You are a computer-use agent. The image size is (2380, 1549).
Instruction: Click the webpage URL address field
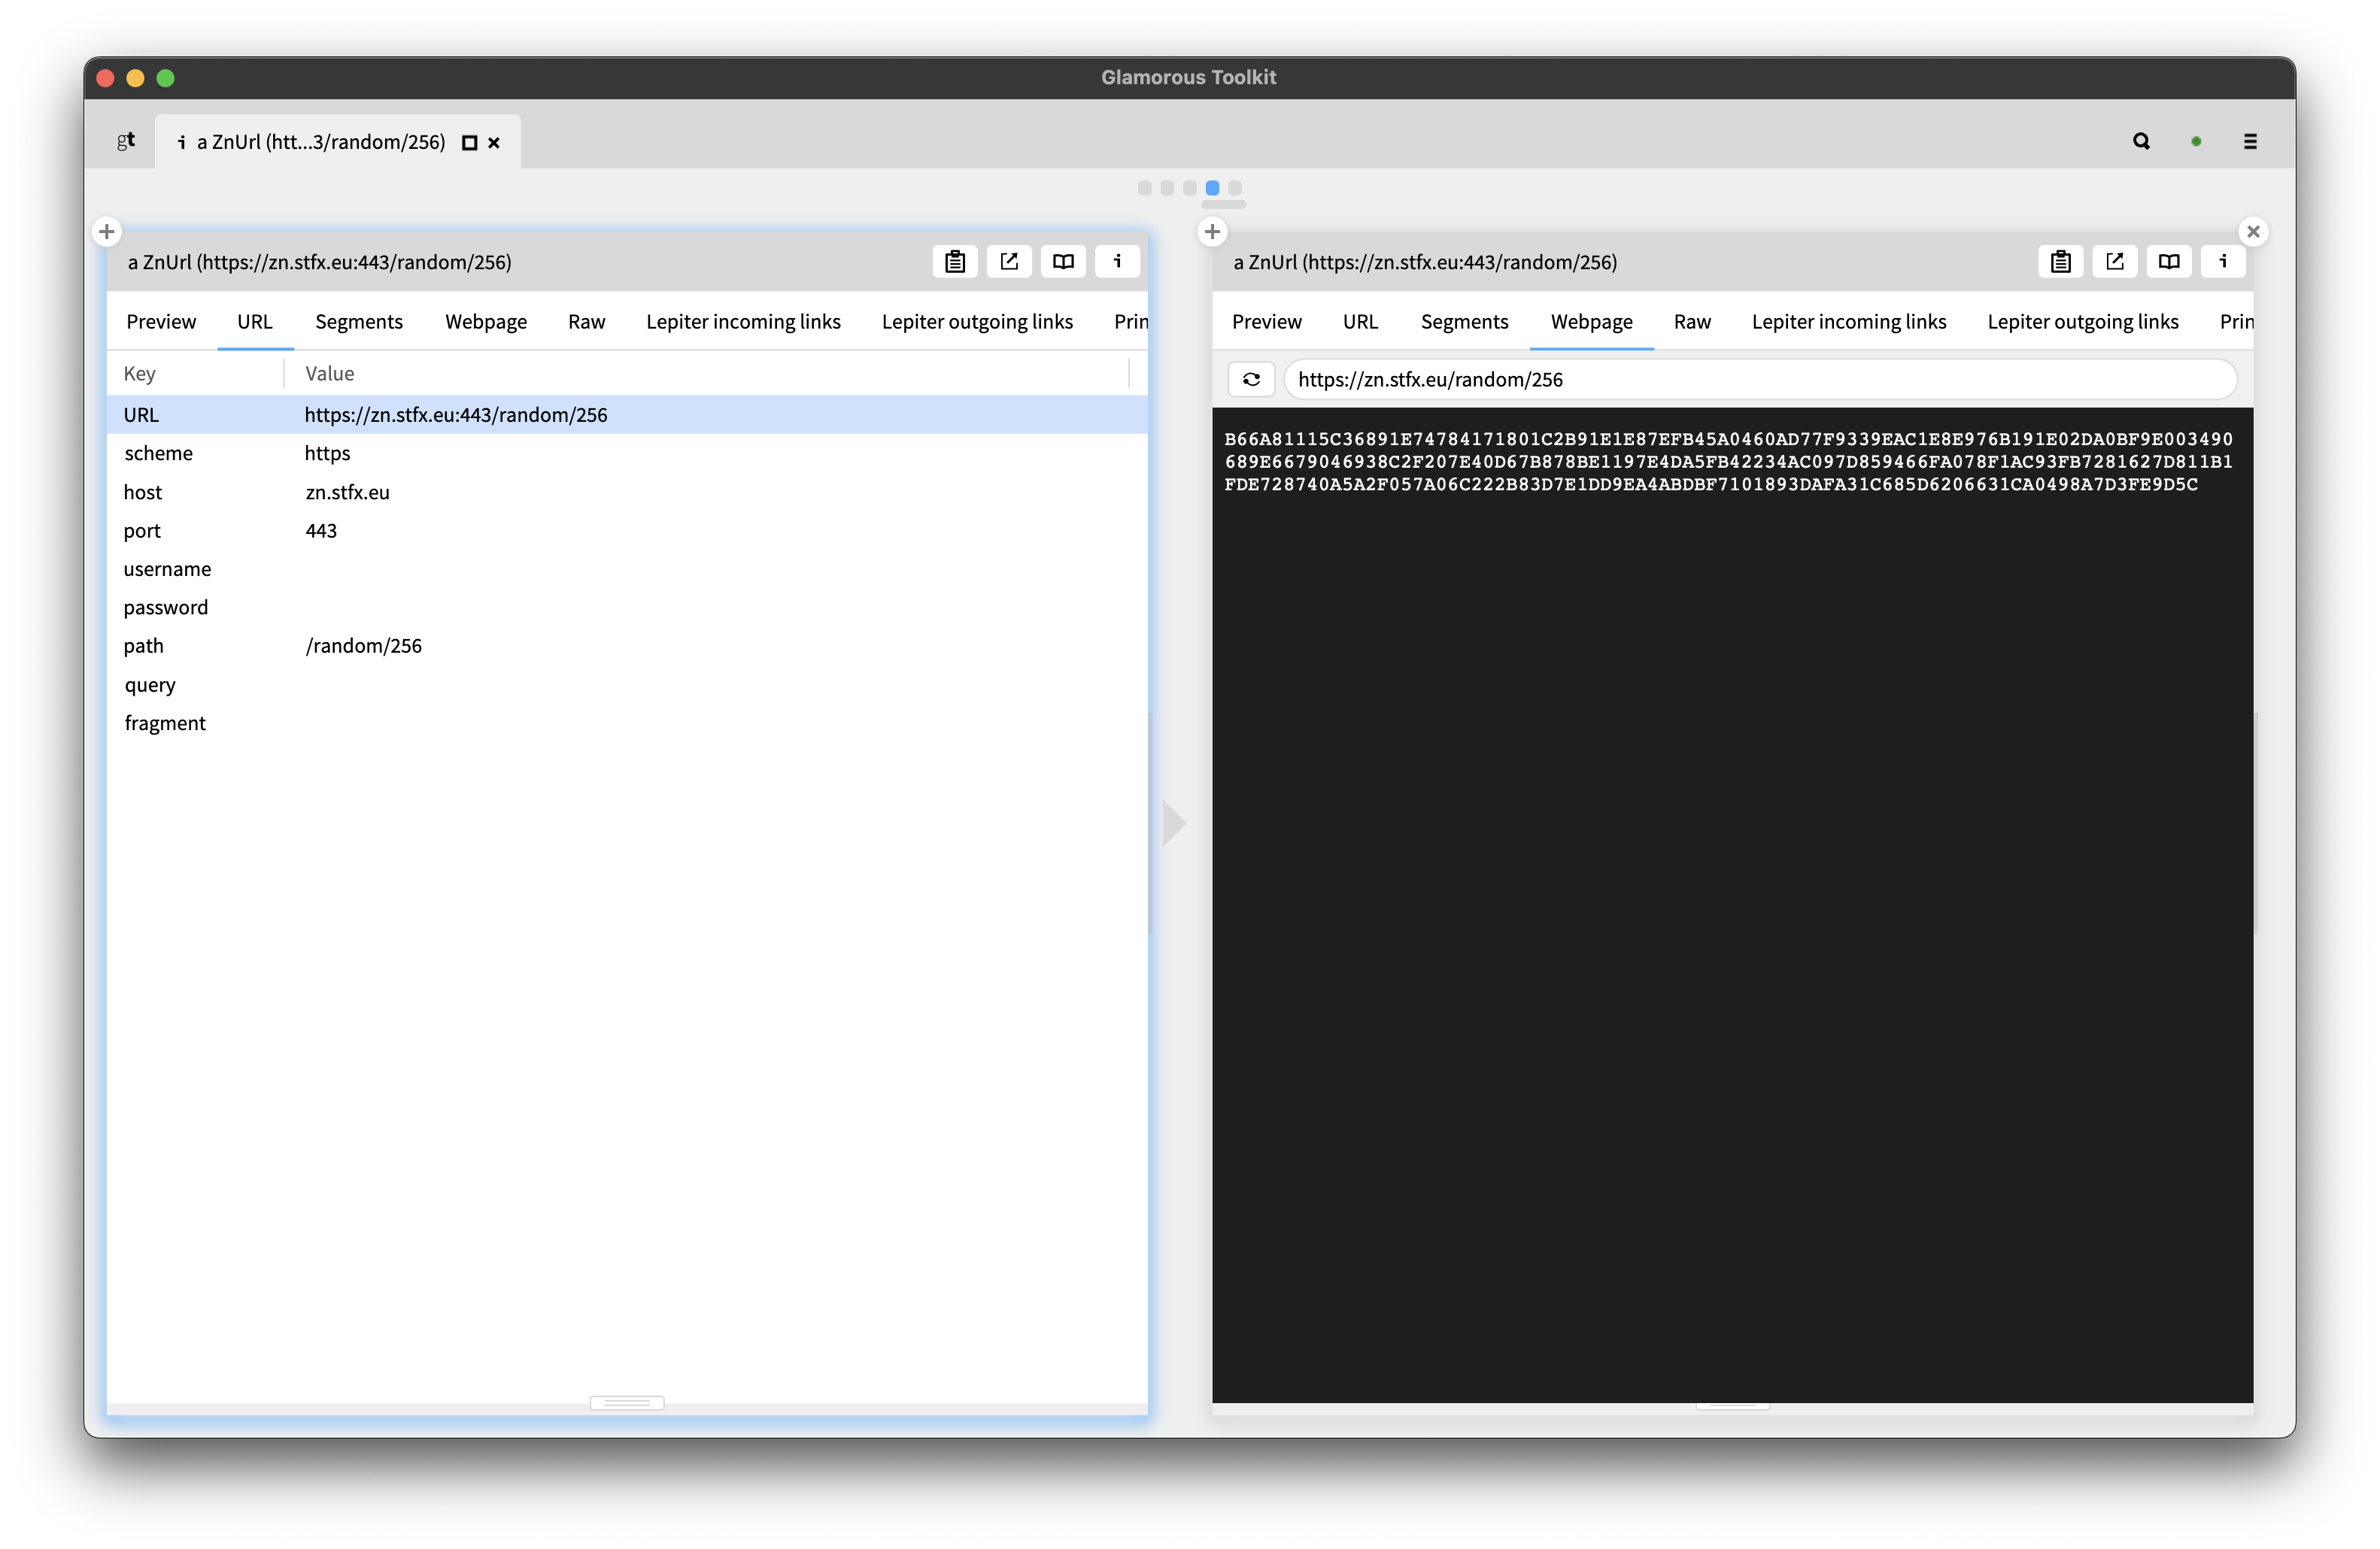click(1760, 380)
